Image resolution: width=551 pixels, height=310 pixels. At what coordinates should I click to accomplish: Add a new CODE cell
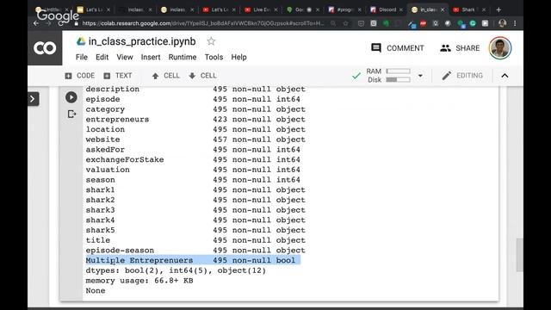(x=80, y=76)
